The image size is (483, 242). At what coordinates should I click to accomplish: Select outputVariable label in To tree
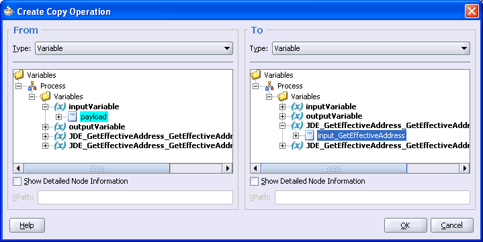click(335, 116)
